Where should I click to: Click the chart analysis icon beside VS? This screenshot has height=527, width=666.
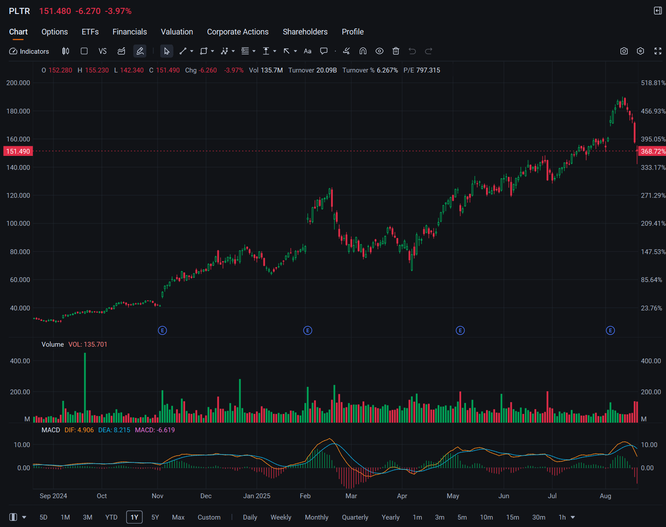(x=121, y=51)
